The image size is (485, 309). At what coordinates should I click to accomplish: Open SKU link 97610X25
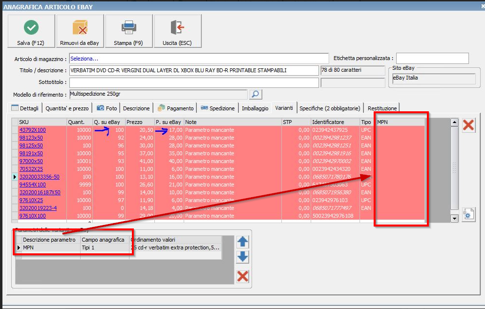[31, 200]
